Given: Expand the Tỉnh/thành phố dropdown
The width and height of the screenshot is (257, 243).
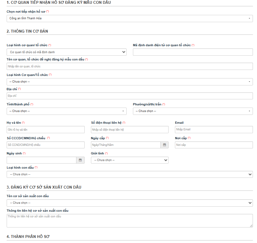Looking at the screenshot, I should click(x=66, y=111).
